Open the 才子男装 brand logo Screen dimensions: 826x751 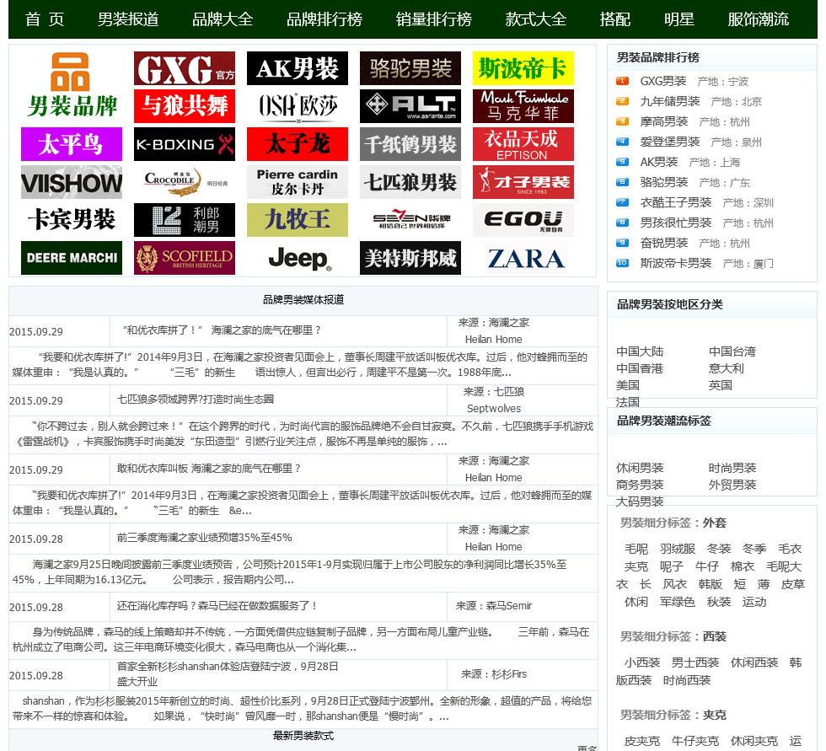click(523, 182)
